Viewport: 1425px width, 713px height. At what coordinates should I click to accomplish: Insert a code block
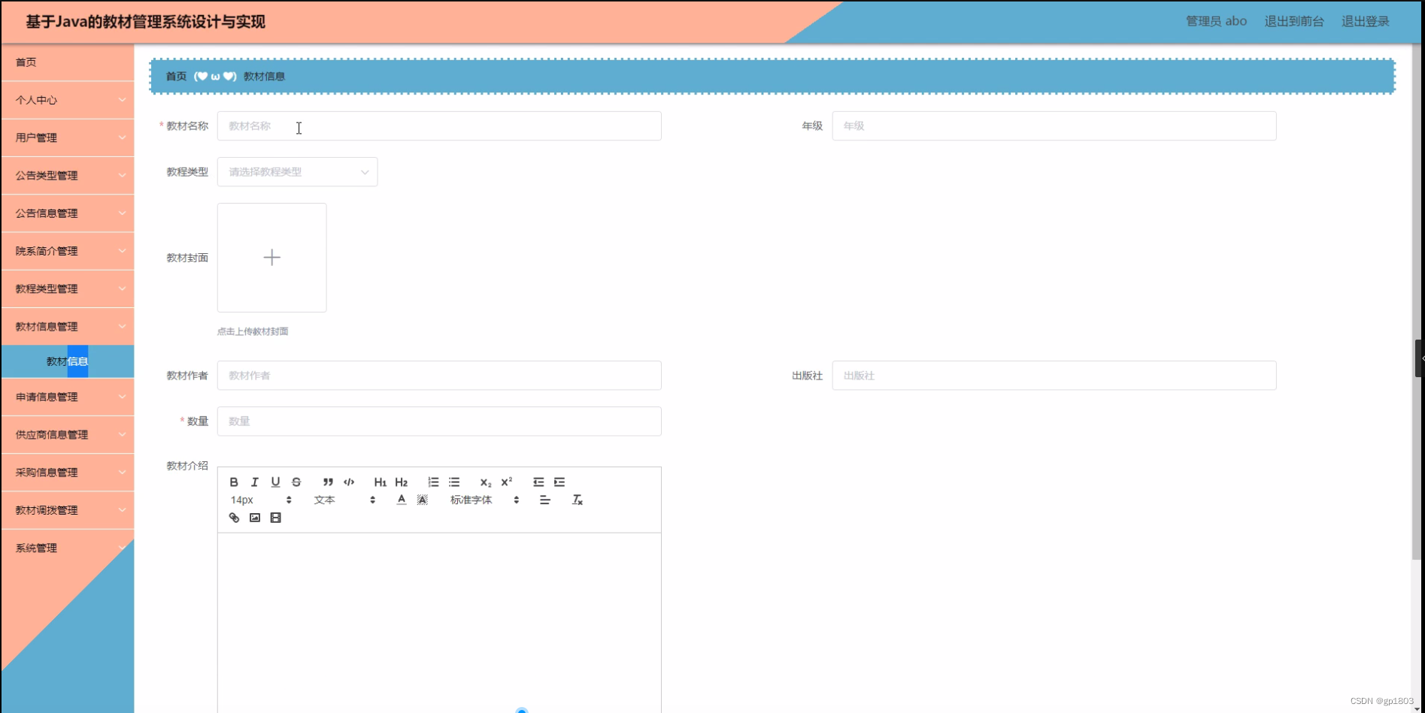coord(349,482)
